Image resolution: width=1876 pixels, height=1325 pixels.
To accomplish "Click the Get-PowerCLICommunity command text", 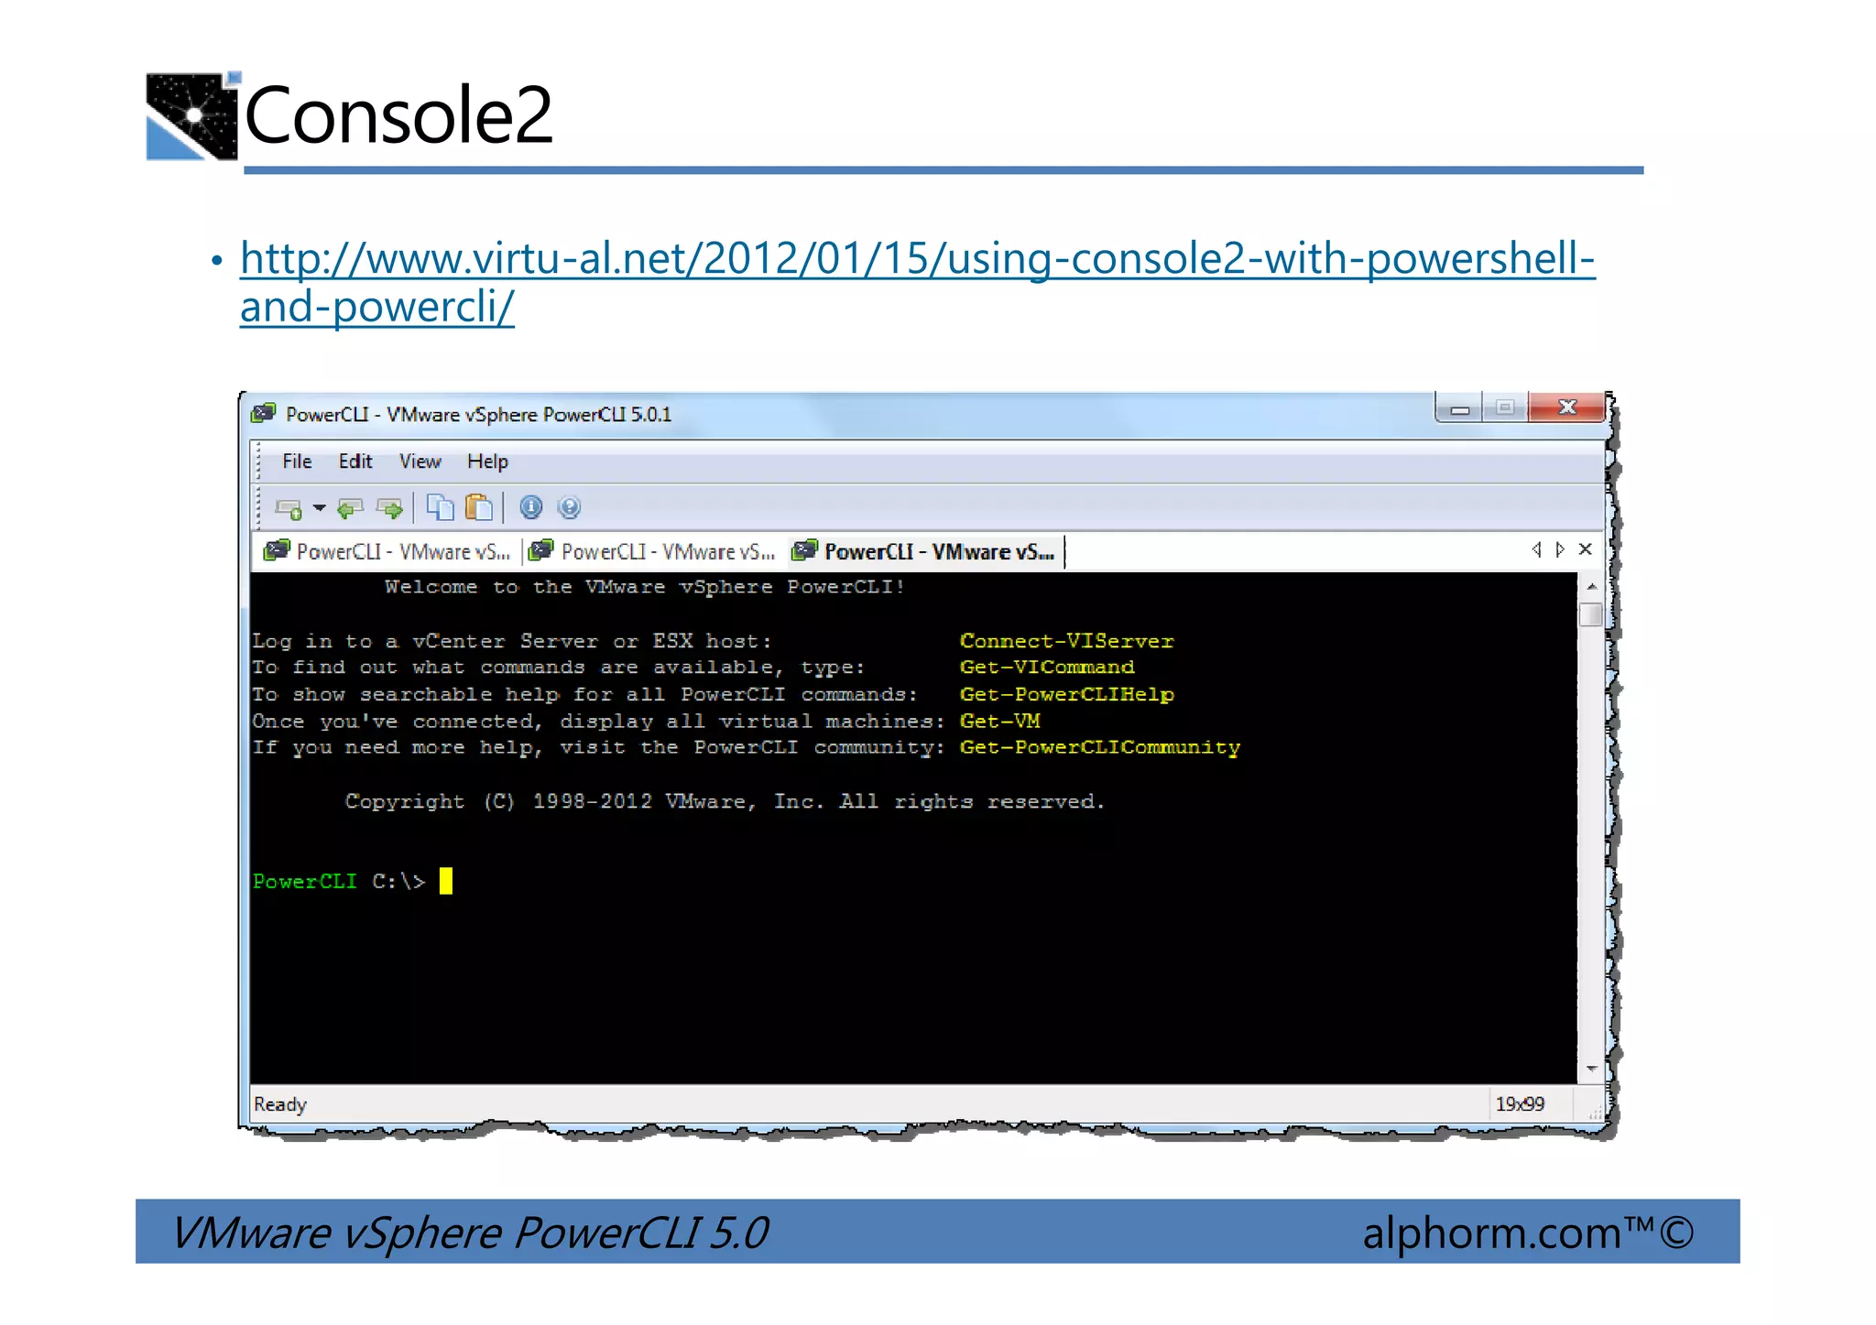I will point(1100,748).
